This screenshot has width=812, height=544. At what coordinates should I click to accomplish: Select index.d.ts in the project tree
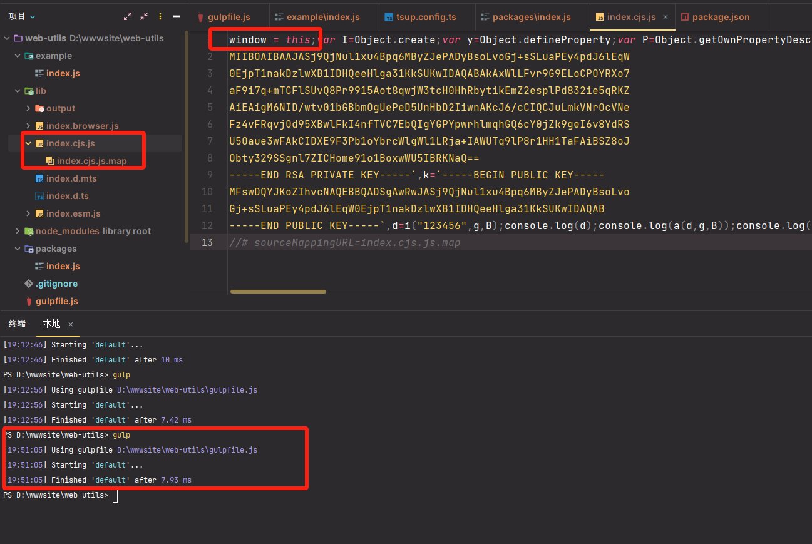point(68,196)
